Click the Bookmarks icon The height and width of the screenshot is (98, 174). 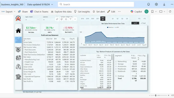tap(152, 12)
